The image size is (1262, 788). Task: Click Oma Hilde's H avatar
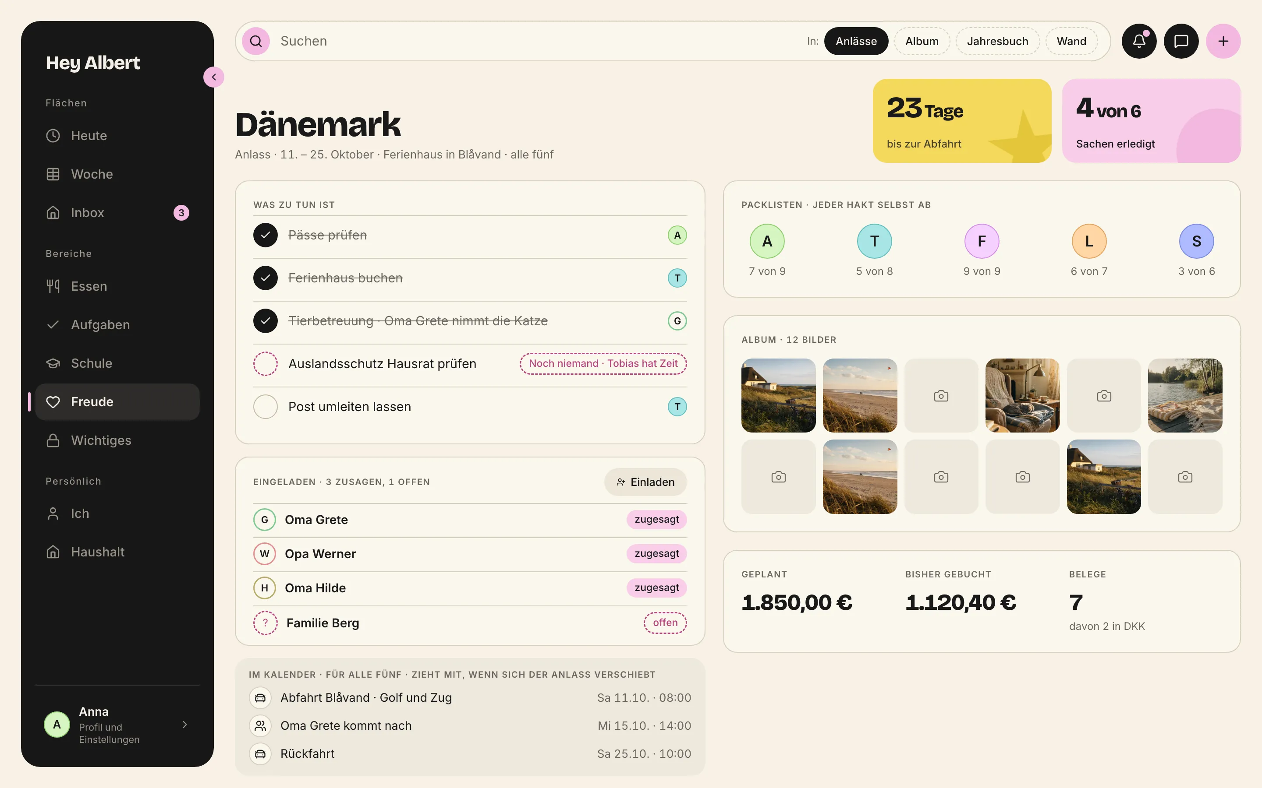264,588
